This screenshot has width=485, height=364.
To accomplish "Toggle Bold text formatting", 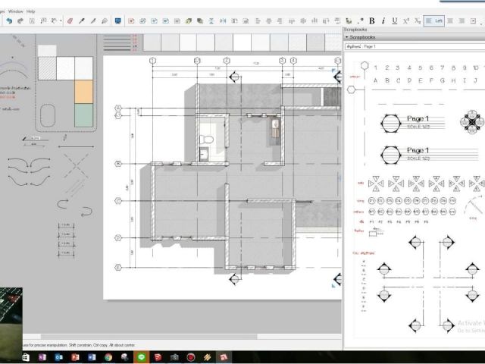I will (x=372, y=20).
